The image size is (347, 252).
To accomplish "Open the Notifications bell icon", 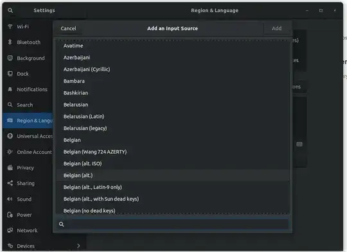I will 10,89.
